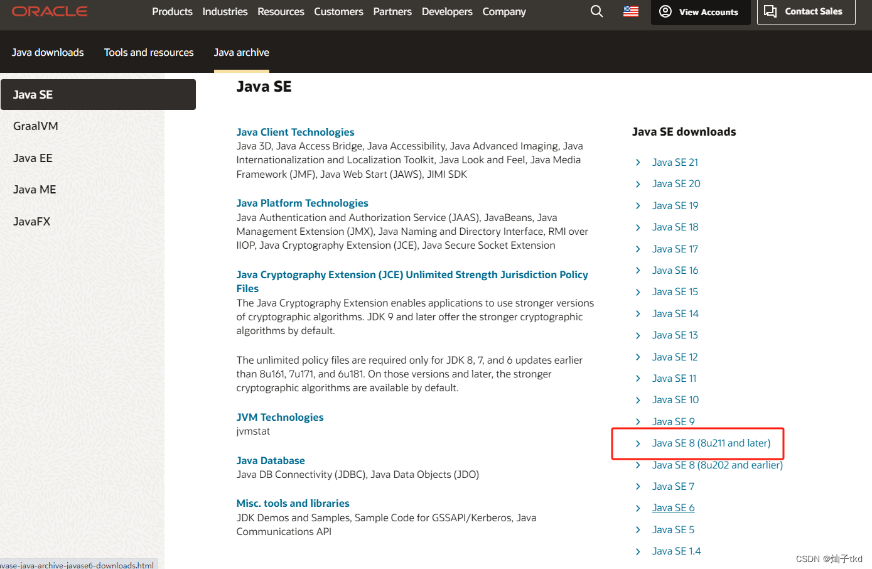872x569 pixels.
Task: Click chevron beside Java SE 16
Action: [638, 271]
